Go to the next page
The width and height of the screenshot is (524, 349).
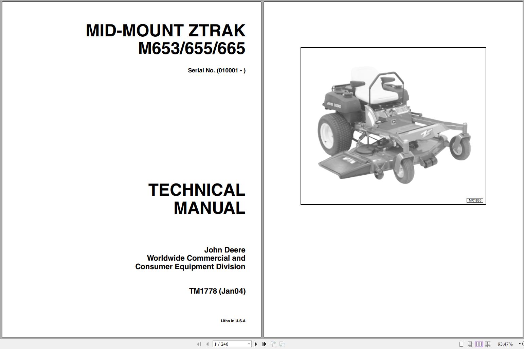(256, 344)
